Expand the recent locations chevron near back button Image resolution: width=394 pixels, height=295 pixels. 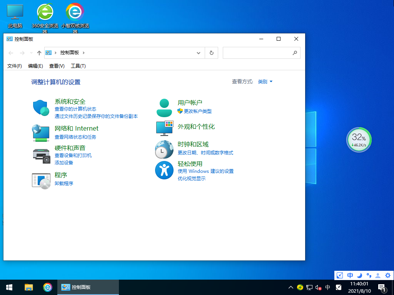pos(31,53)
